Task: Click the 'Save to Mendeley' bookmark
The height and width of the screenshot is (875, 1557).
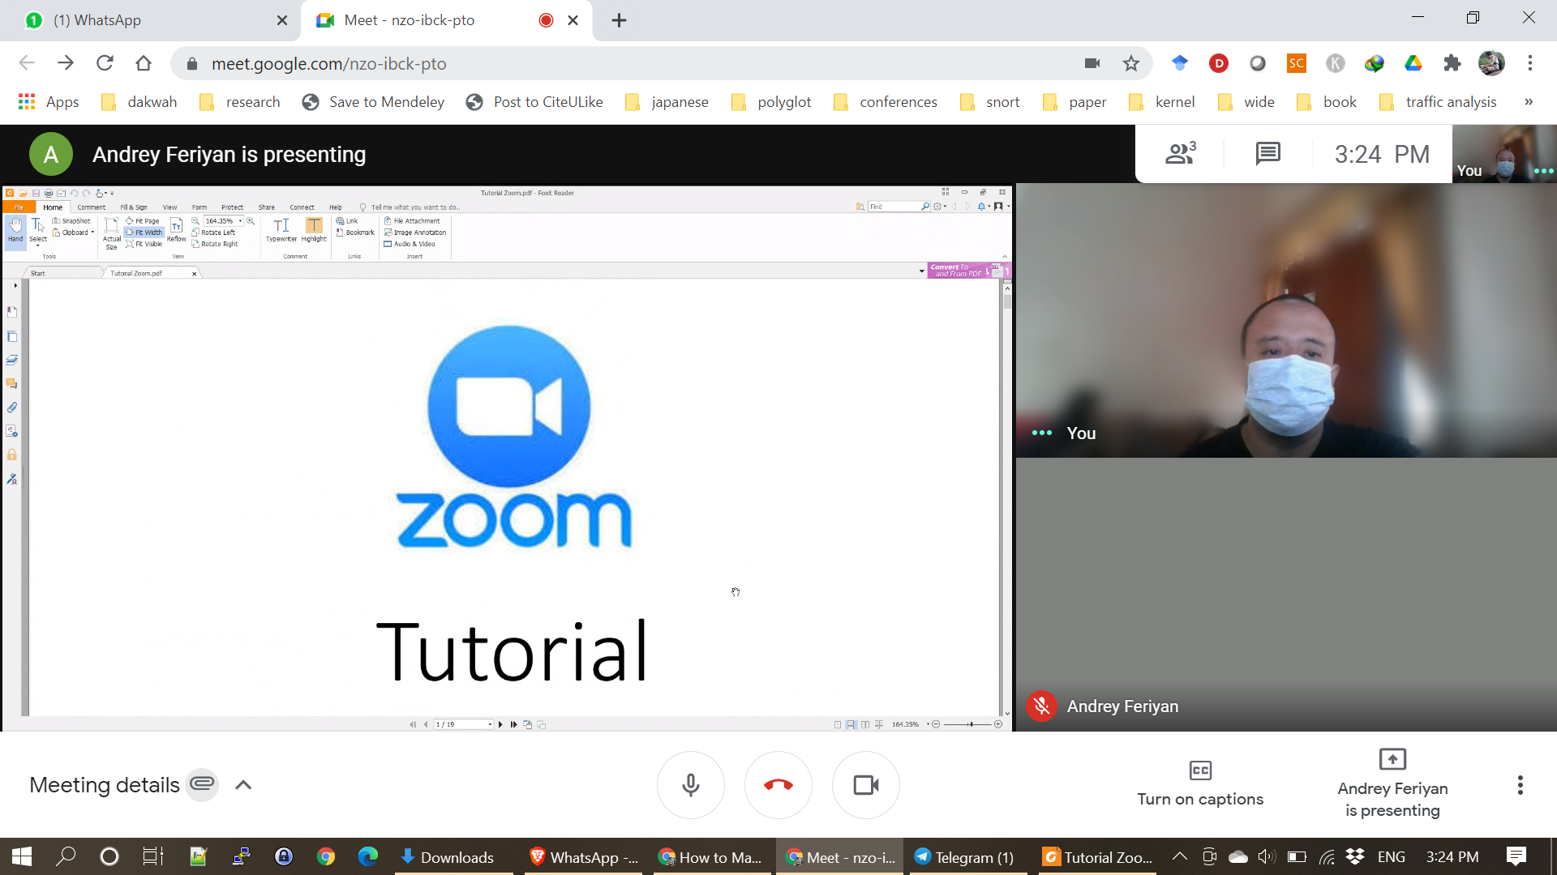Action: 374,102
